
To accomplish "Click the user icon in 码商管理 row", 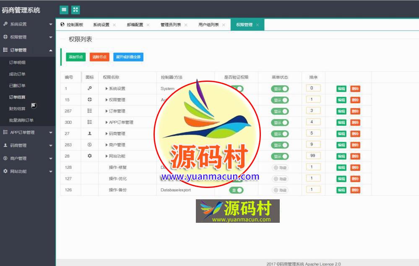I will tap(89, 133).
